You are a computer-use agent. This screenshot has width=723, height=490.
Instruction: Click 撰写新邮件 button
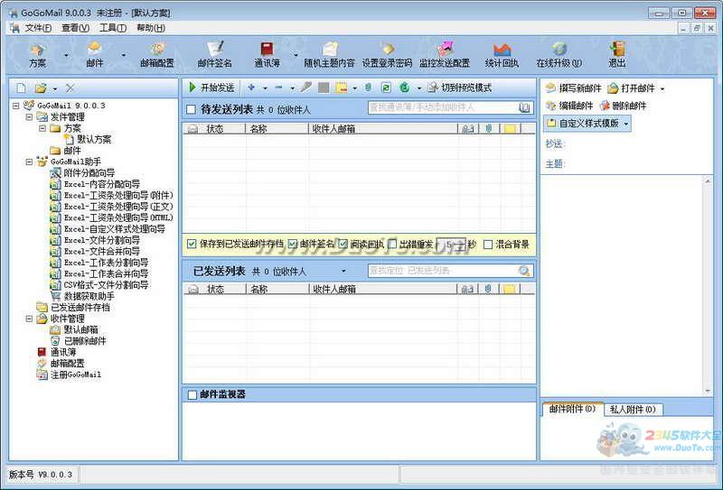(x=573, y=88)
